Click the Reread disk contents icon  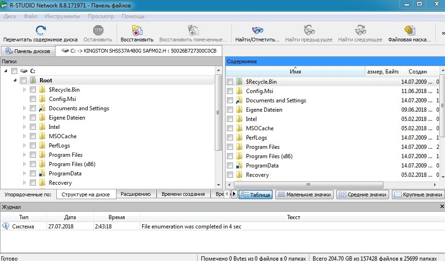(x=41, y=30)
